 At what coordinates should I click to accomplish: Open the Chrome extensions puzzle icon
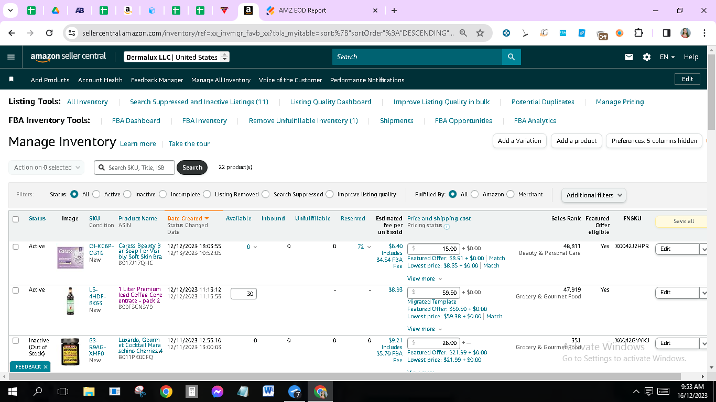pyautogui.click(x=638, y=33)
